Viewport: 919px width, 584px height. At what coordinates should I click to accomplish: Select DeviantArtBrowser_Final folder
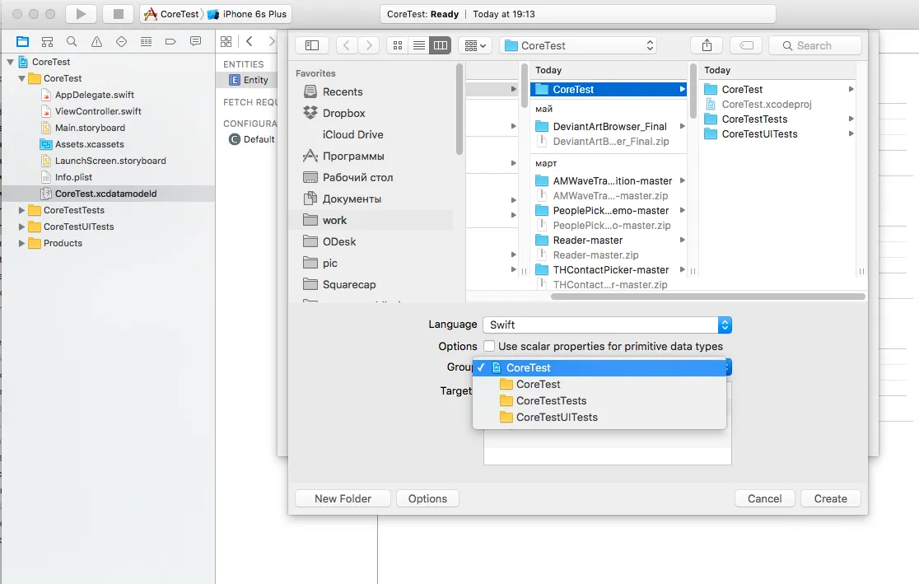[609, 126]
